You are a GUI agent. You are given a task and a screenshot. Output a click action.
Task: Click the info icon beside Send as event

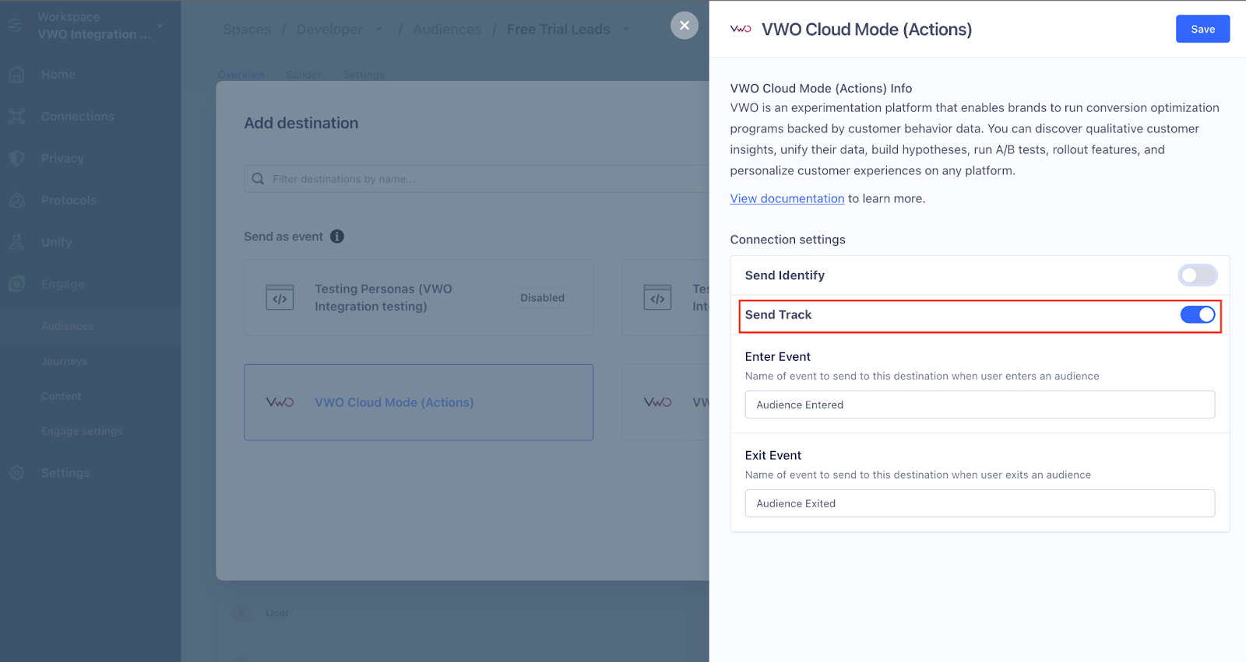pos(337,236)
